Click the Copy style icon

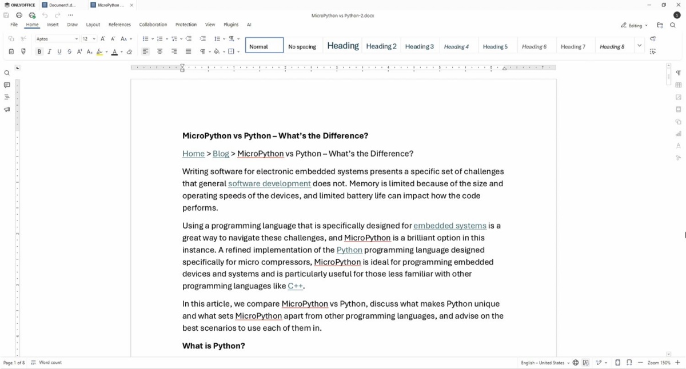click(x=23, y=51)
